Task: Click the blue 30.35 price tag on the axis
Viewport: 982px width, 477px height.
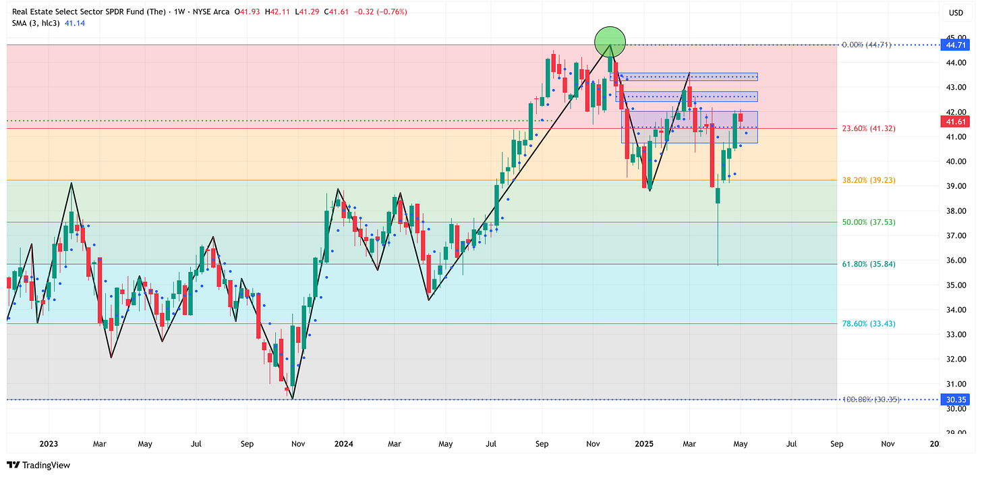Action: coord(956,399)
